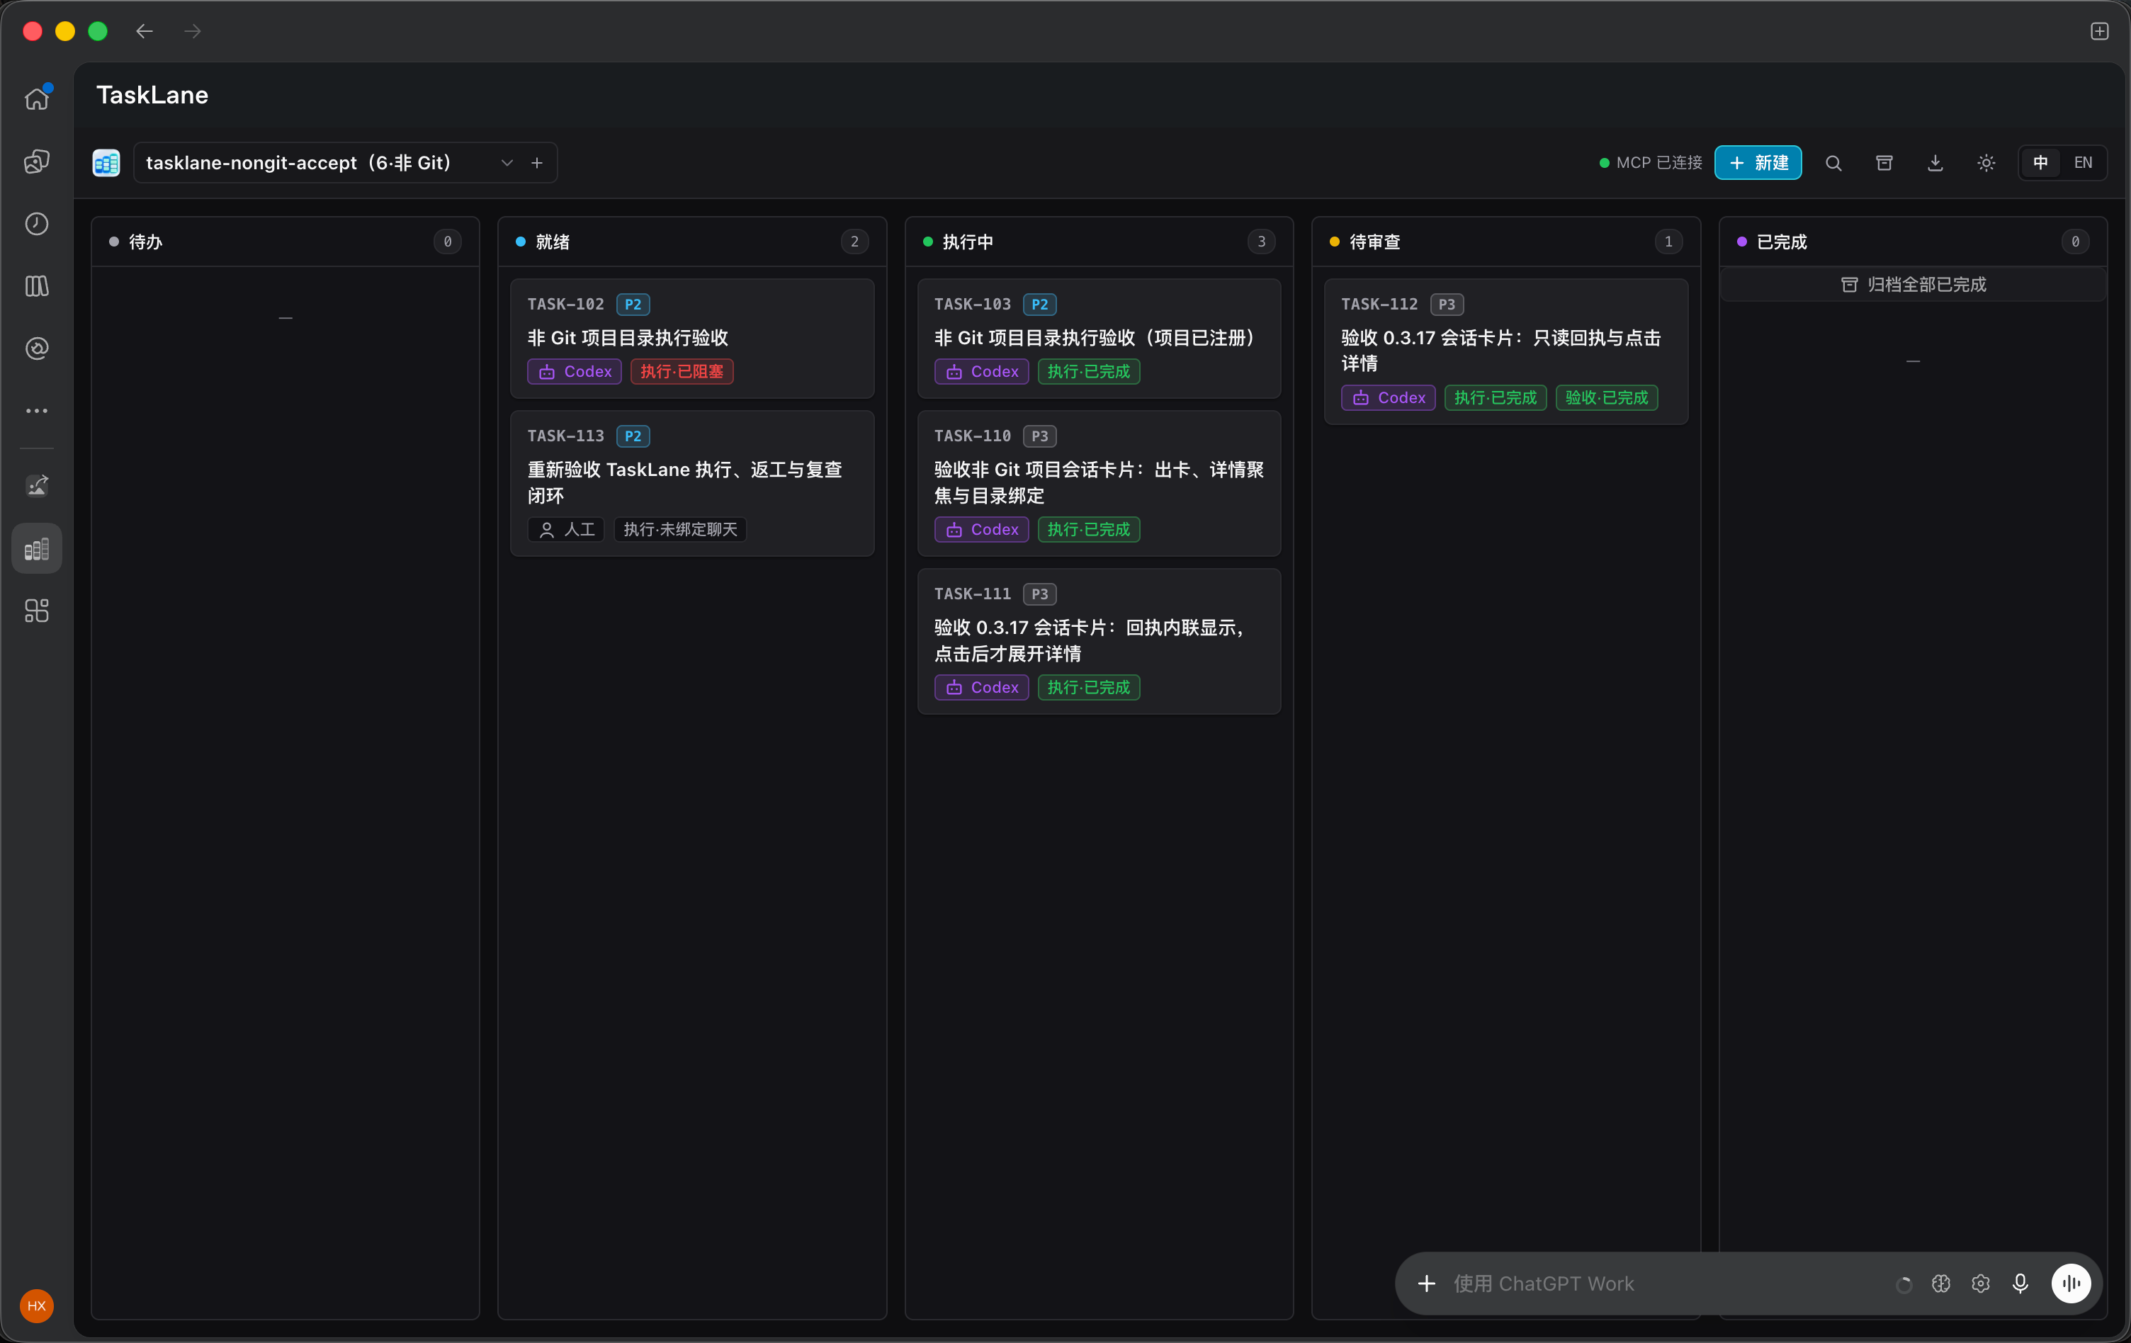Open the HX user avatar
The width and height of the screenshot is (2131, 1343).
coord(36,1306)
